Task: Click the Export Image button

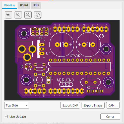Action: [93, 105]
